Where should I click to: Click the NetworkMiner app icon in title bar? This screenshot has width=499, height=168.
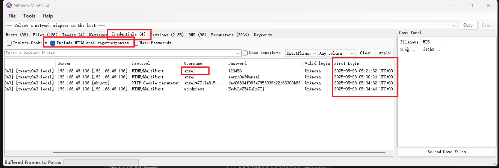[9, 5]
